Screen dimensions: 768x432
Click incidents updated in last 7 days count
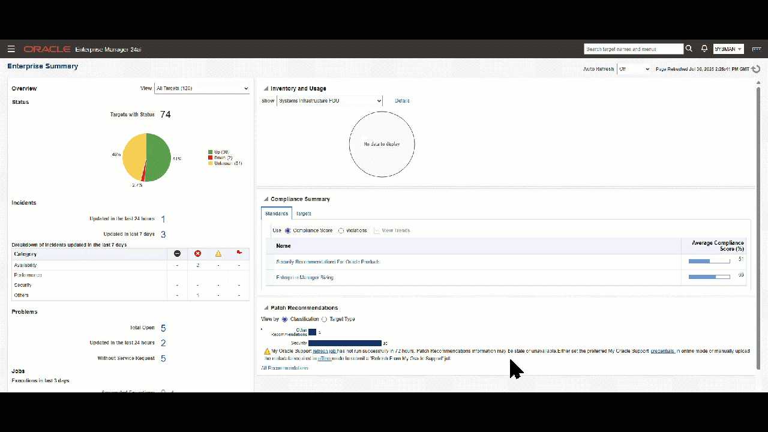pos(163,235)
